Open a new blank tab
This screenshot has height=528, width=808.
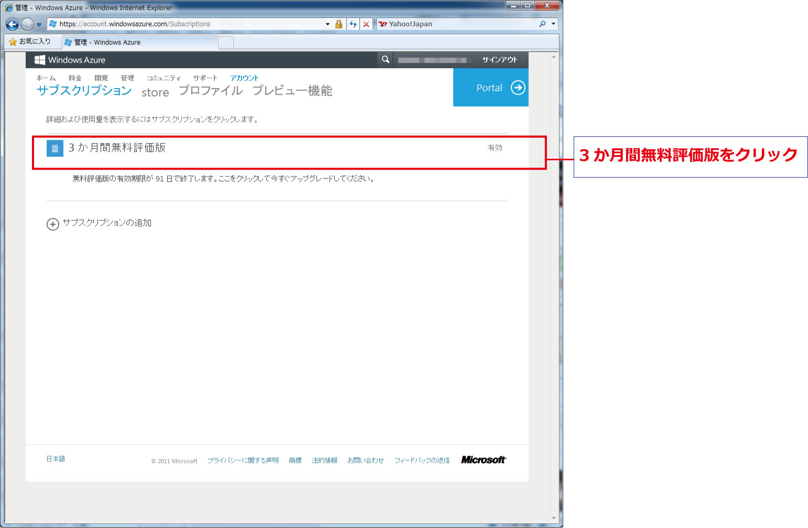click(226, 43)
